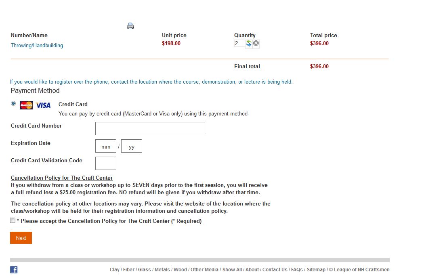Open the Clay footer link
Screen dimensions: 422x279
click(114, 270)
